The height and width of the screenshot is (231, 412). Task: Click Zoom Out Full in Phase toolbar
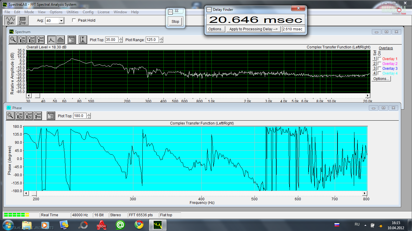click(x=38, y=115)
